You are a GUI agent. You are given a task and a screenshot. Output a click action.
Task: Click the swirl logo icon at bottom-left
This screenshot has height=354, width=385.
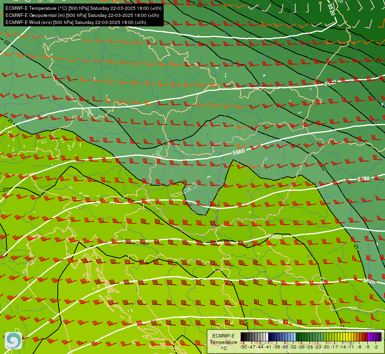13,341
